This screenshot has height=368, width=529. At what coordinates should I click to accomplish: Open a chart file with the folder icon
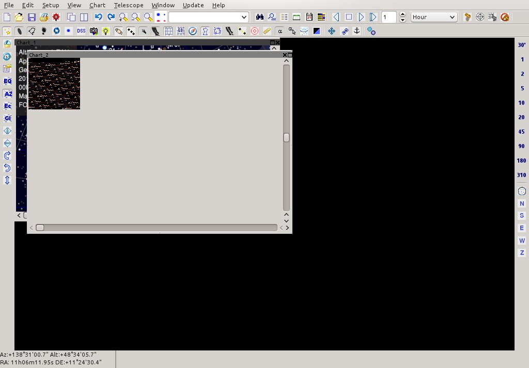tap(19, 17)
